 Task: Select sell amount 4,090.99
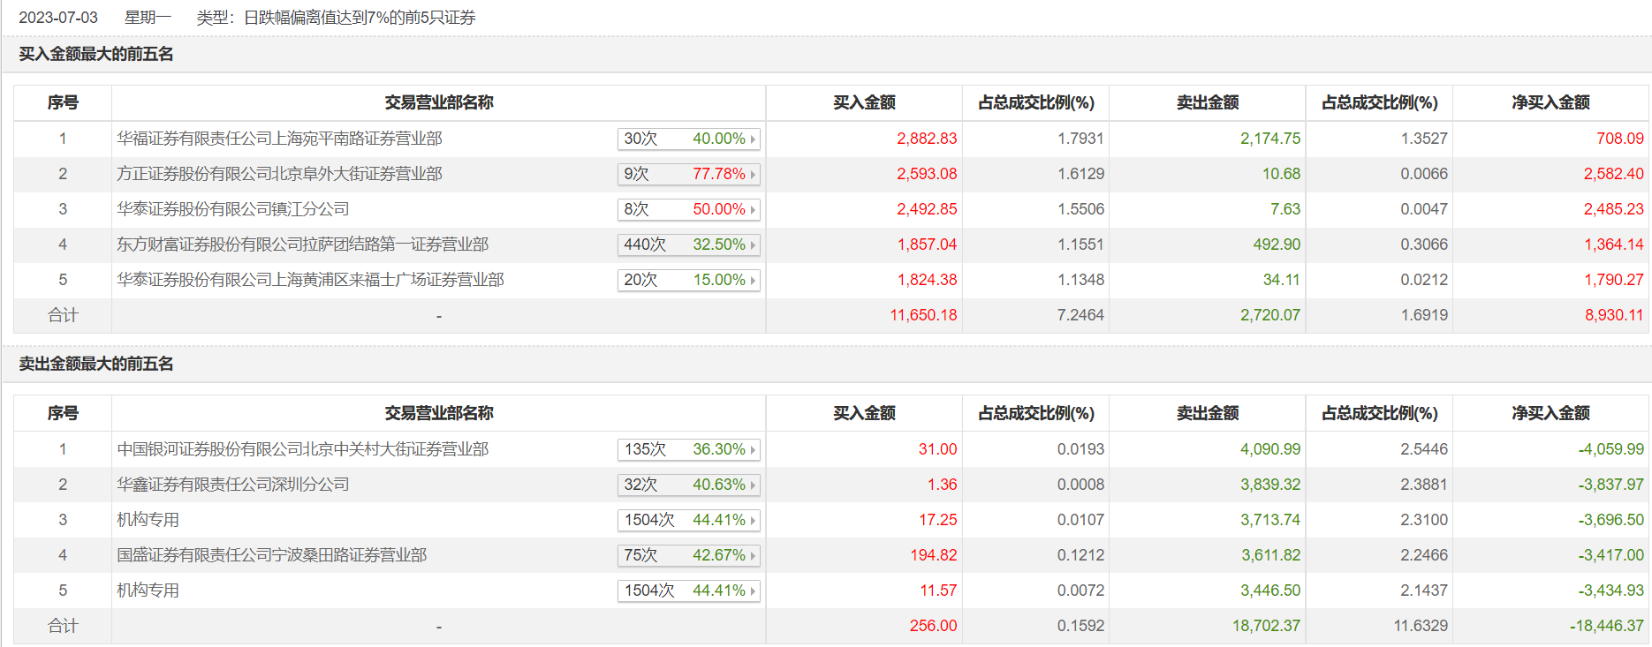(x=1270, y=449)
